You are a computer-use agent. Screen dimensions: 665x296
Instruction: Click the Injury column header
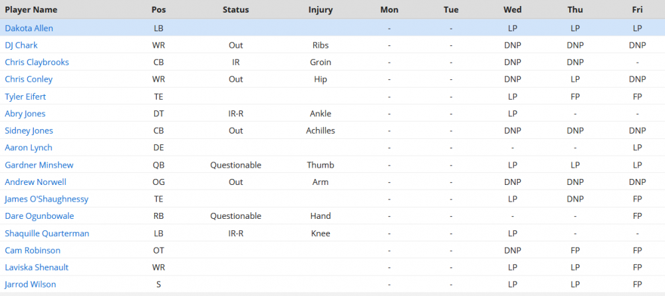coord(321,10)
